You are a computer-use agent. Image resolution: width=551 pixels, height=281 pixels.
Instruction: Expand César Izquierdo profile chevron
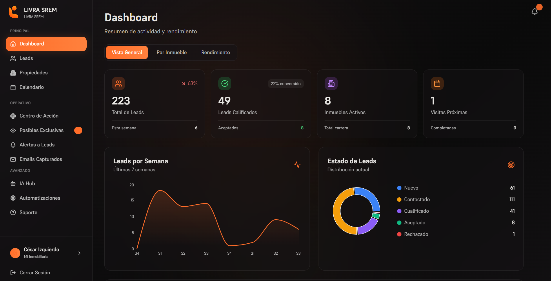[79, 253]
